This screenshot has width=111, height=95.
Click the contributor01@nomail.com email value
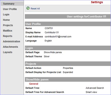(58, 37)
